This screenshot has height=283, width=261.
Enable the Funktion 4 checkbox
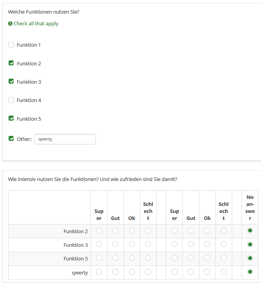(11, 100)
